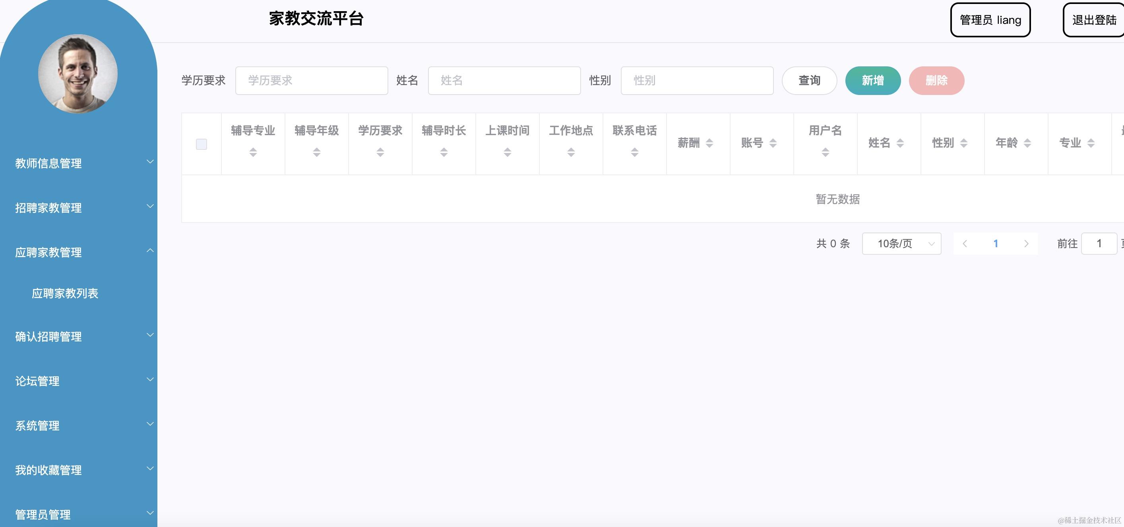
Task: Sort table by 姓名 column
Action: click(x=901, y=143)
